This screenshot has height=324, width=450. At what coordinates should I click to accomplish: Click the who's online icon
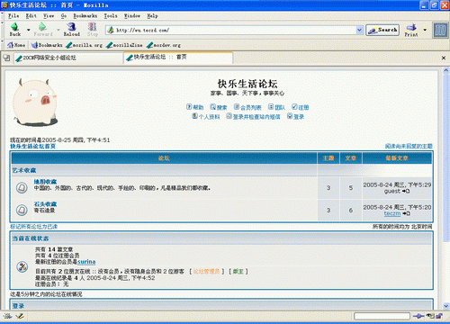pyautogui.click(x=22, y=266)
